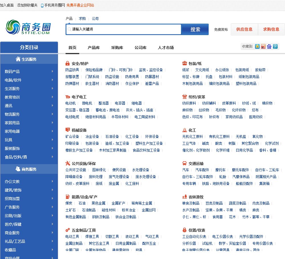Open the 稀有稀土金属 category link
285x259 pixels.
click(142, 203)
